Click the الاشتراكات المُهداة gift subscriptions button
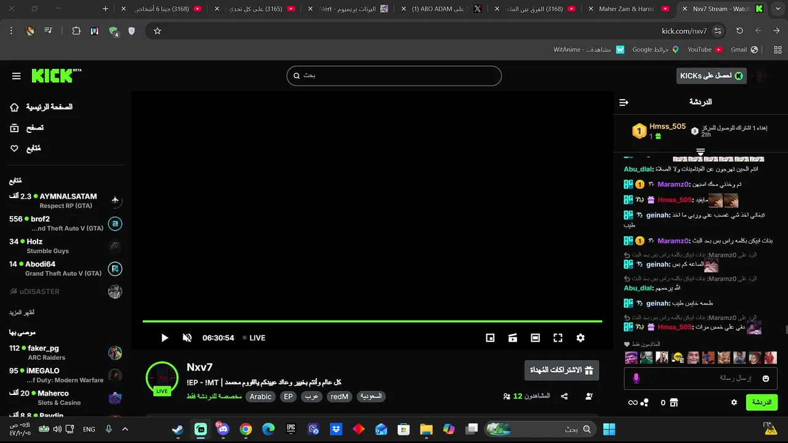Screen dimensions: 788x443 (x=561, y=370)
